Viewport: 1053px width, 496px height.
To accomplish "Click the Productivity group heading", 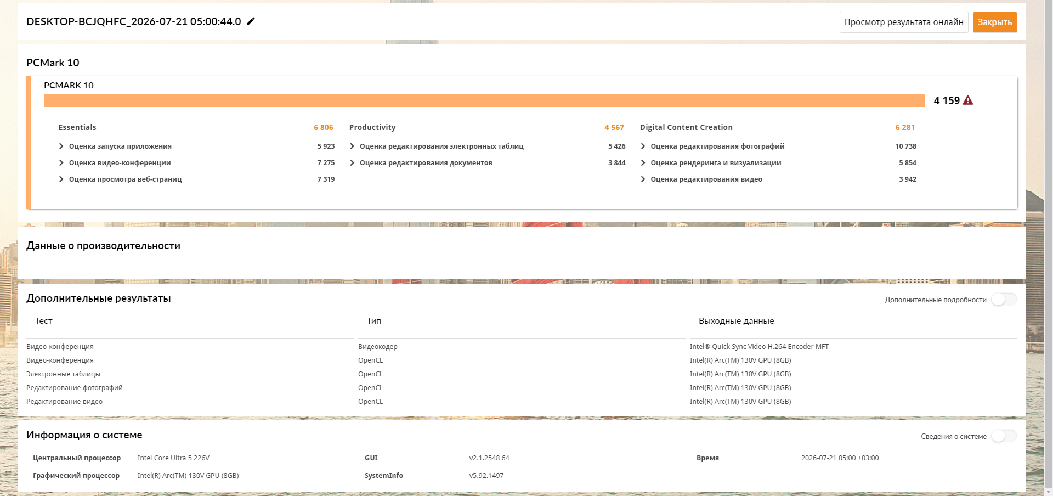I will pos(372,127).
